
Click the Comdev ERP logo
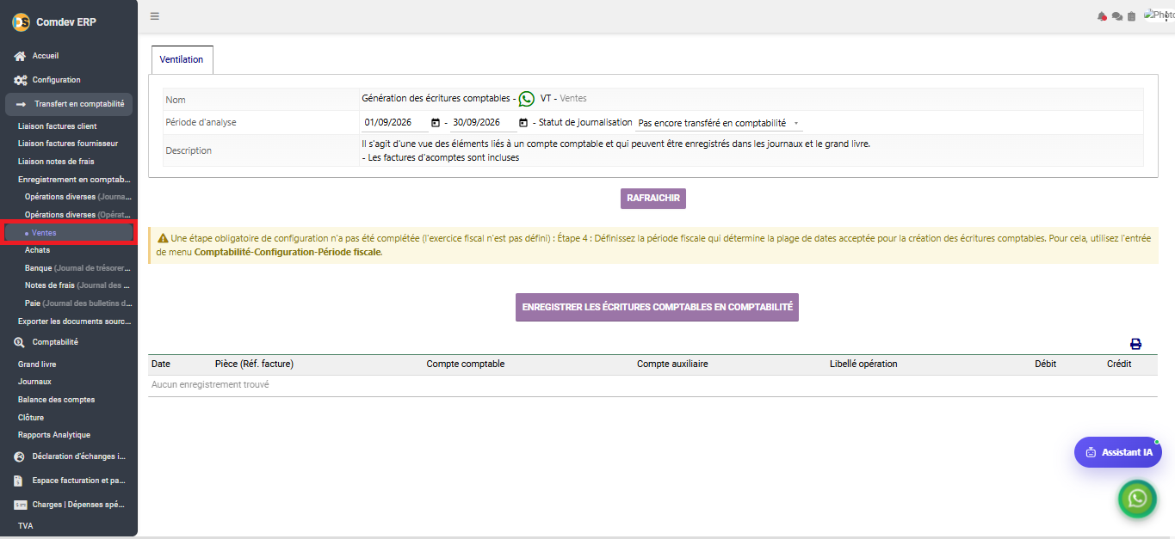[x=21, y=22]
